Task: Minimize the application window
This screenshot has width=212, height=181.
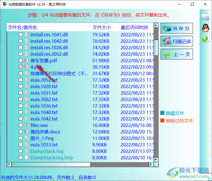Action: [180, 4]
